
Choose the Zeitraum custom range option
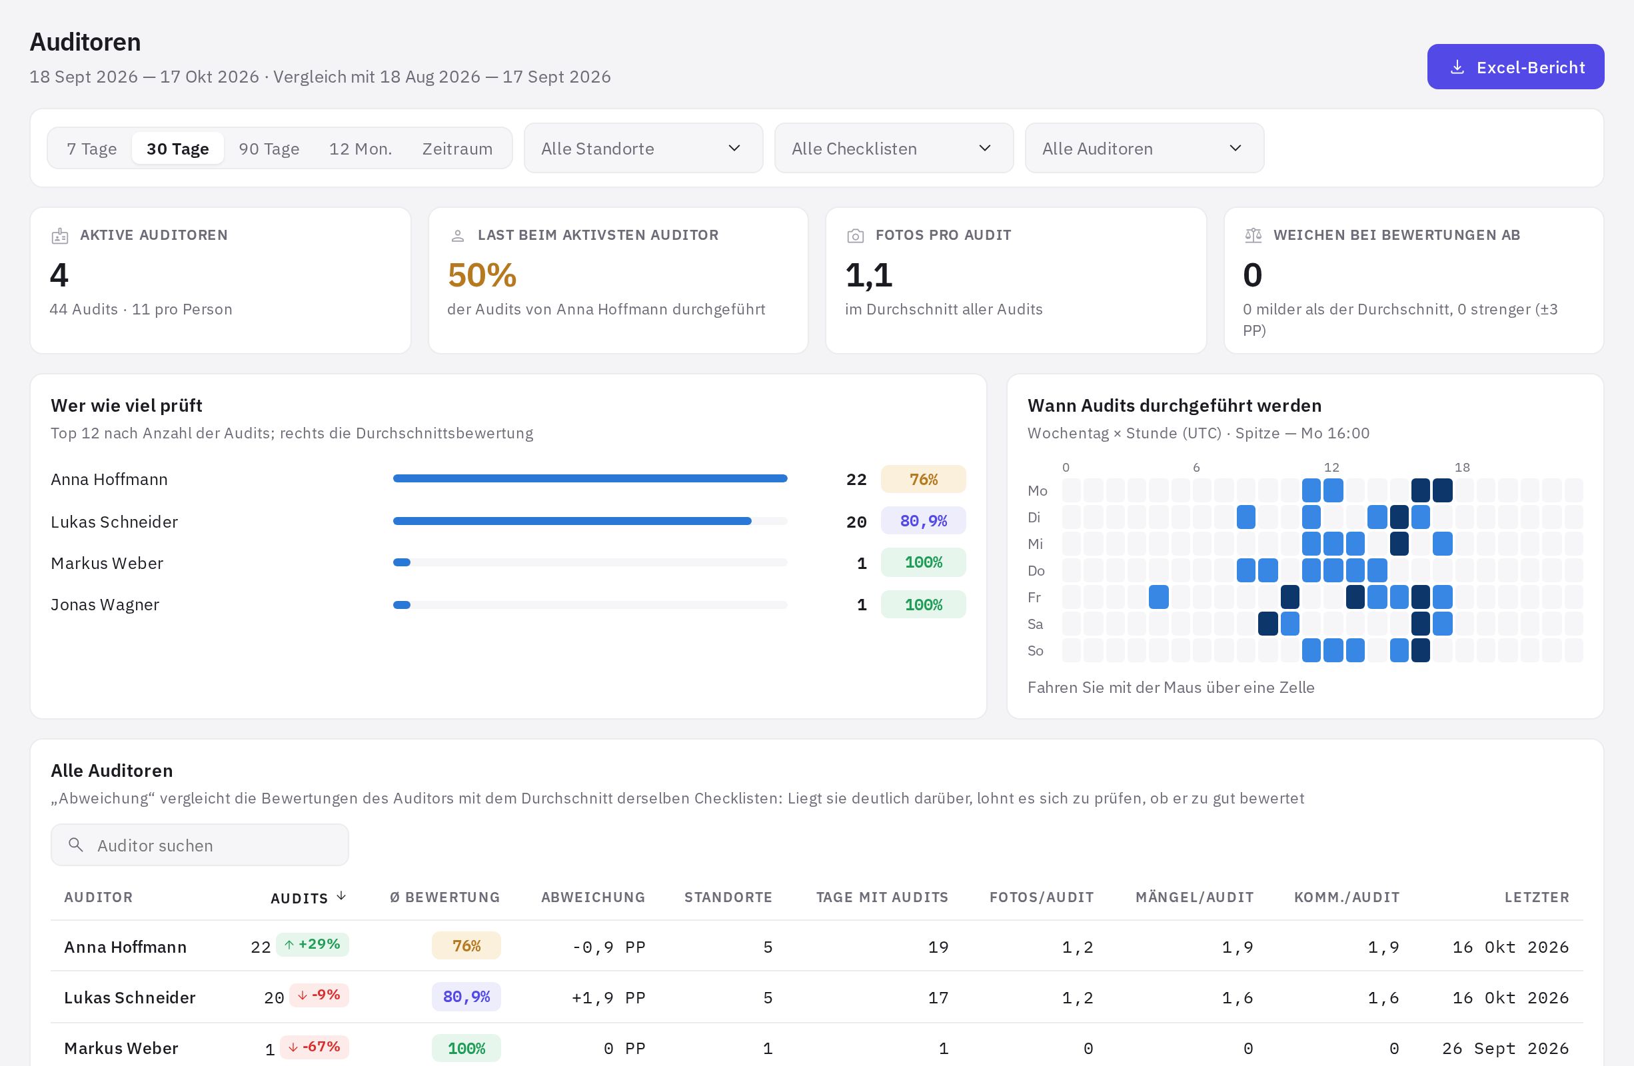point(457,149)
